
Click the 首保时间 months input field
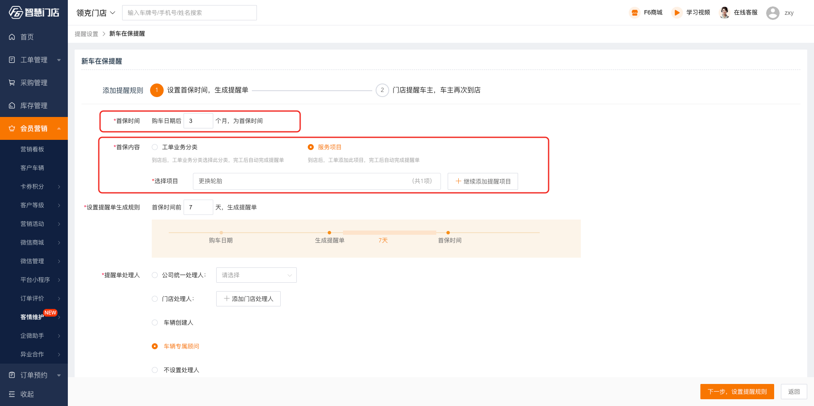tap(198, 121)
